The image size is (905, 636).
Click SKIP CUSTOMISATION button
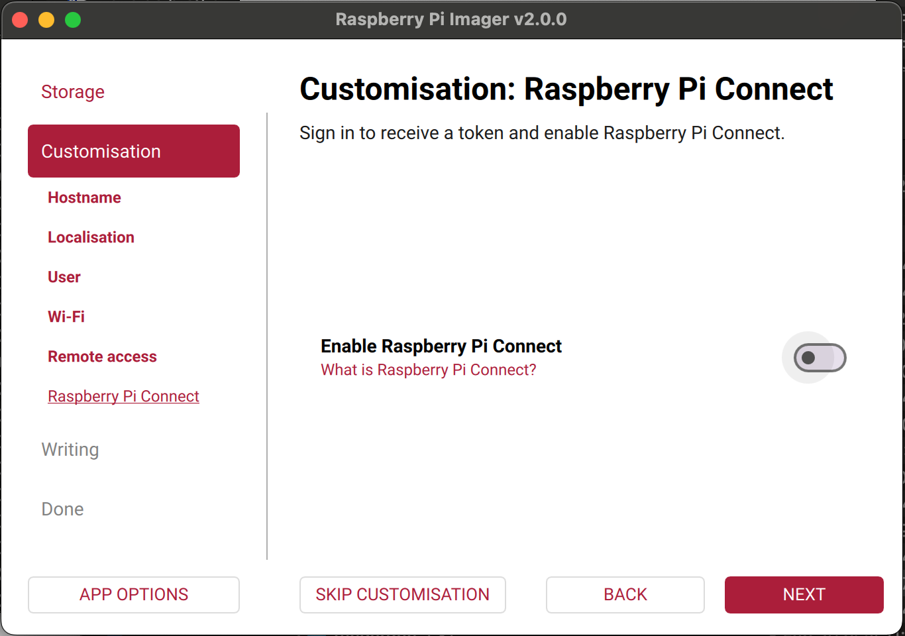click(402, 594)
